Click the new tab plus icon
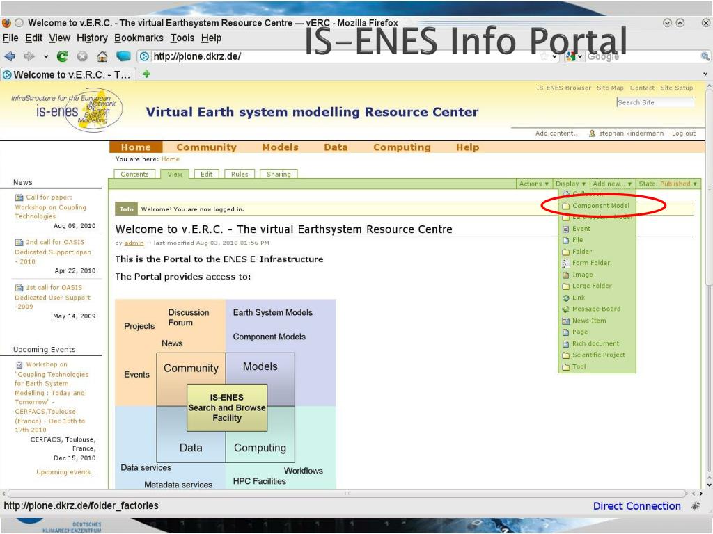The image size is (713, 534). click(146, 74)
